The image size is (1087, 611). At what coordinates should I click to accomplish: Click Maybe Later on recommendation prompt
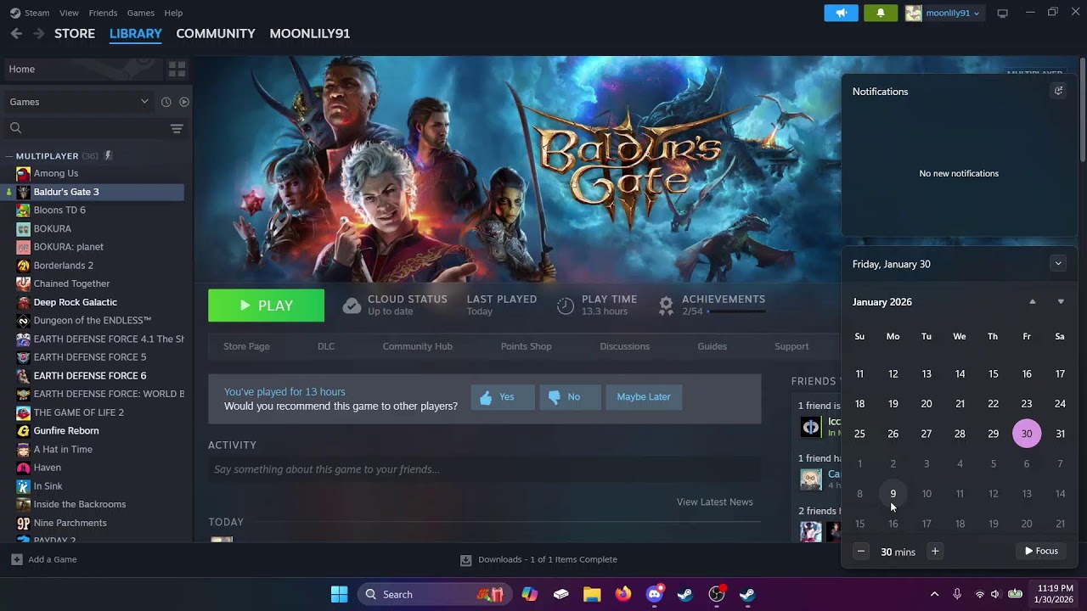[x=644, y=397]
